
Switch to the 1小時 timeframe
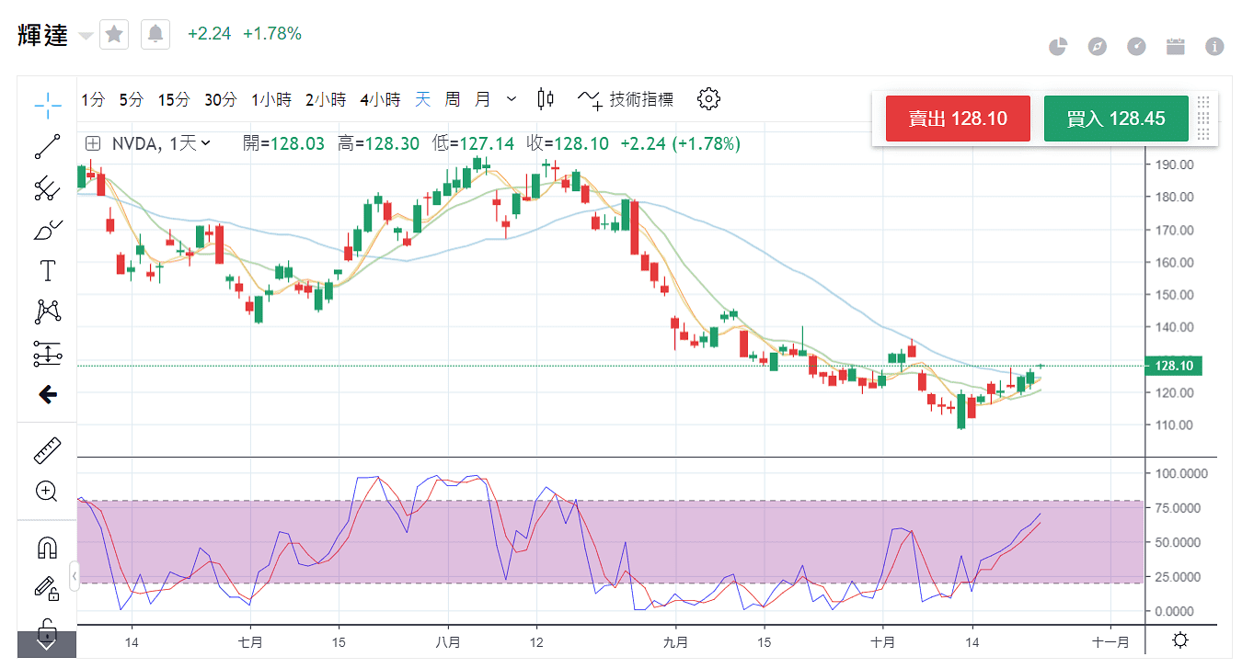pos(271,99)
